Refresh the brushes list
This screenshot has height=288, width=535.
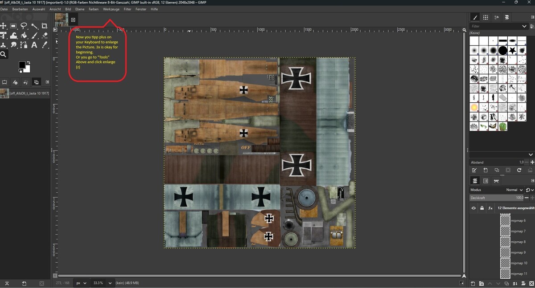pyautogui.click(x=519, y=170)
